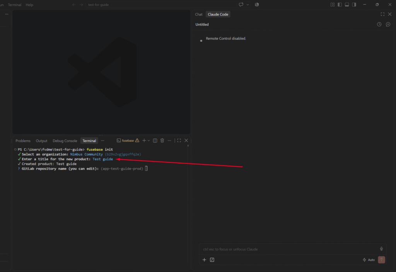Expand the chat dropdown arrow in the title bar
396x272 pixels.
(x=248, y=5)
